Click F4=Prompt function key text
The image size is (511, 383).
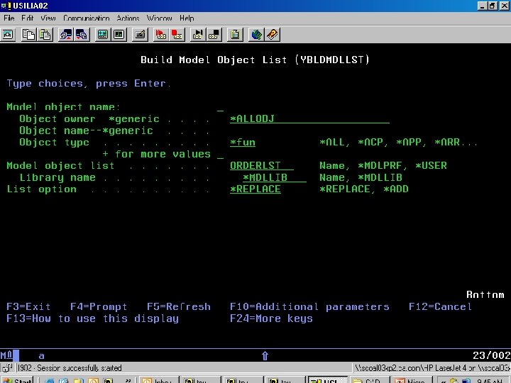[x=99, y=307]
